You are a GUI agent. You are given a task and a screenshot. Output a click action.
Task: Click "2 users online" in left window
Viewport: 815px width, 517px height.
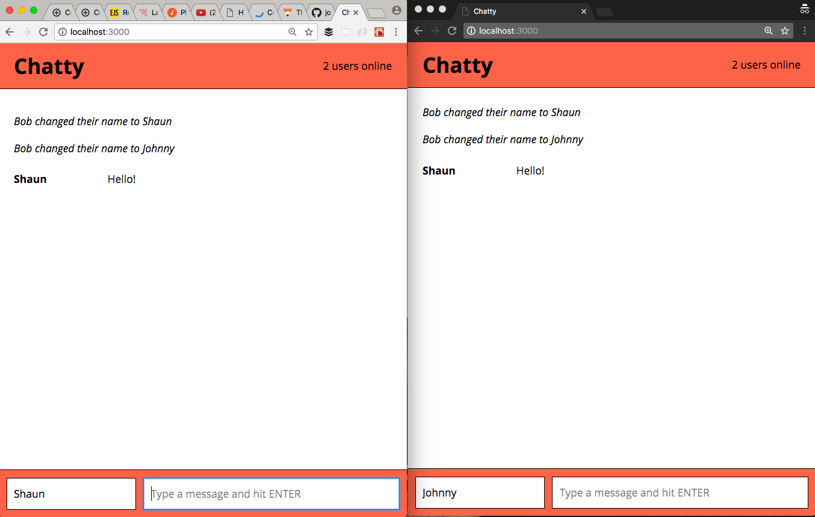(358, 66)
